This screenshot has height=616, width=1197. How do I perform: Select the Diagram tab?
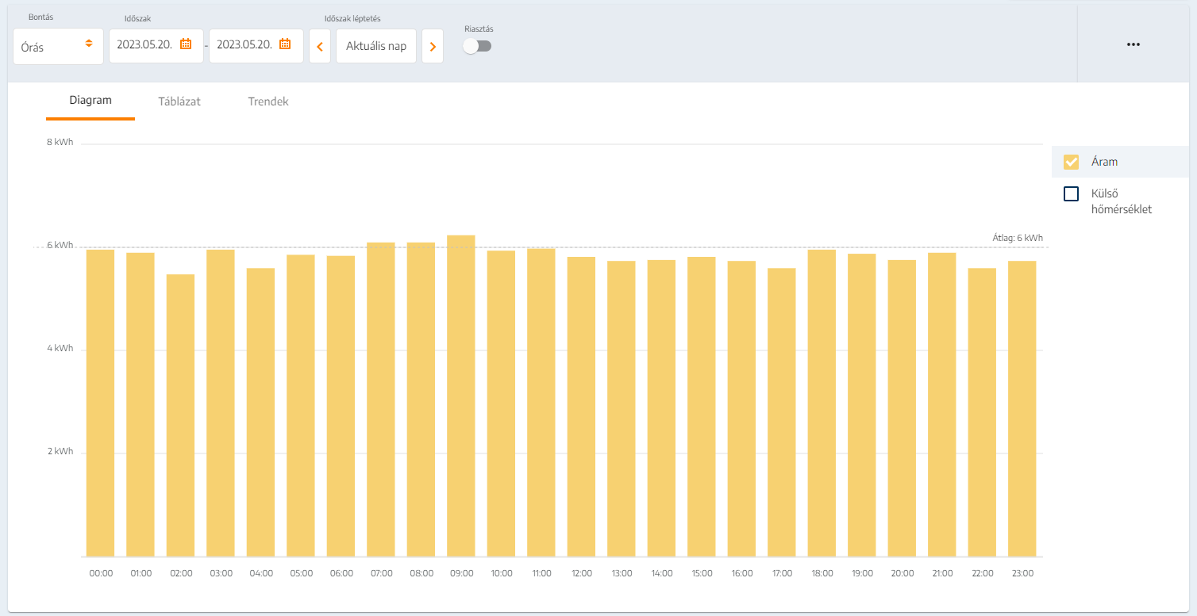[x=90, y=101]
